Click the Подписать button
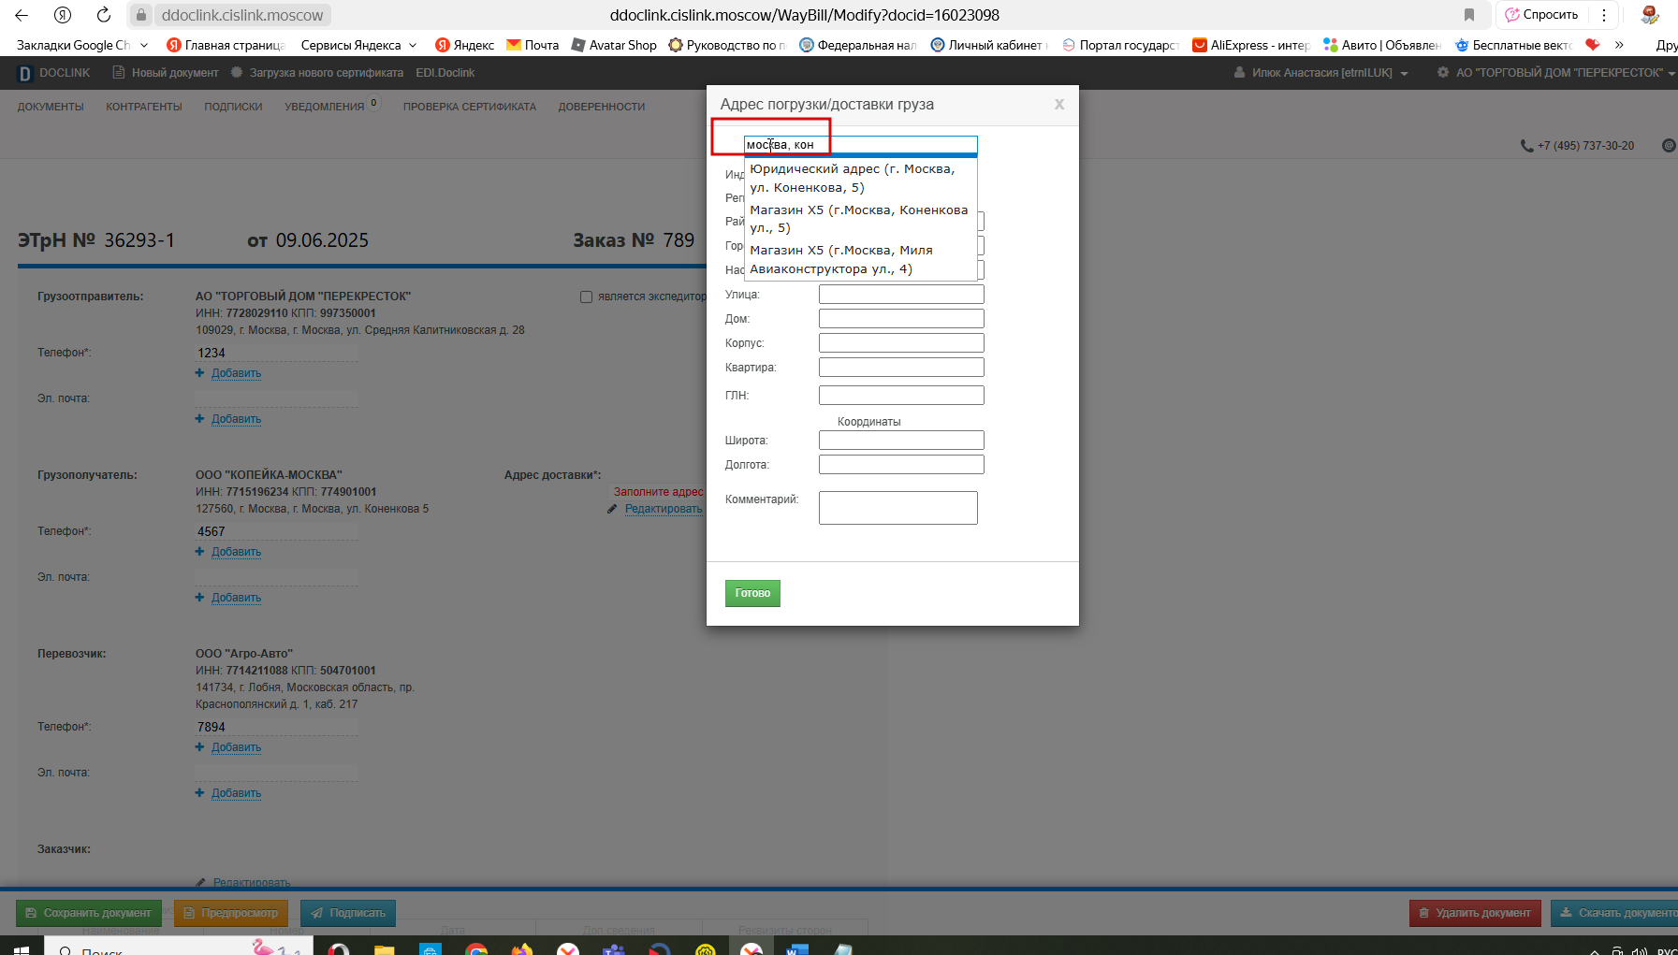 [x=348, y=913]
